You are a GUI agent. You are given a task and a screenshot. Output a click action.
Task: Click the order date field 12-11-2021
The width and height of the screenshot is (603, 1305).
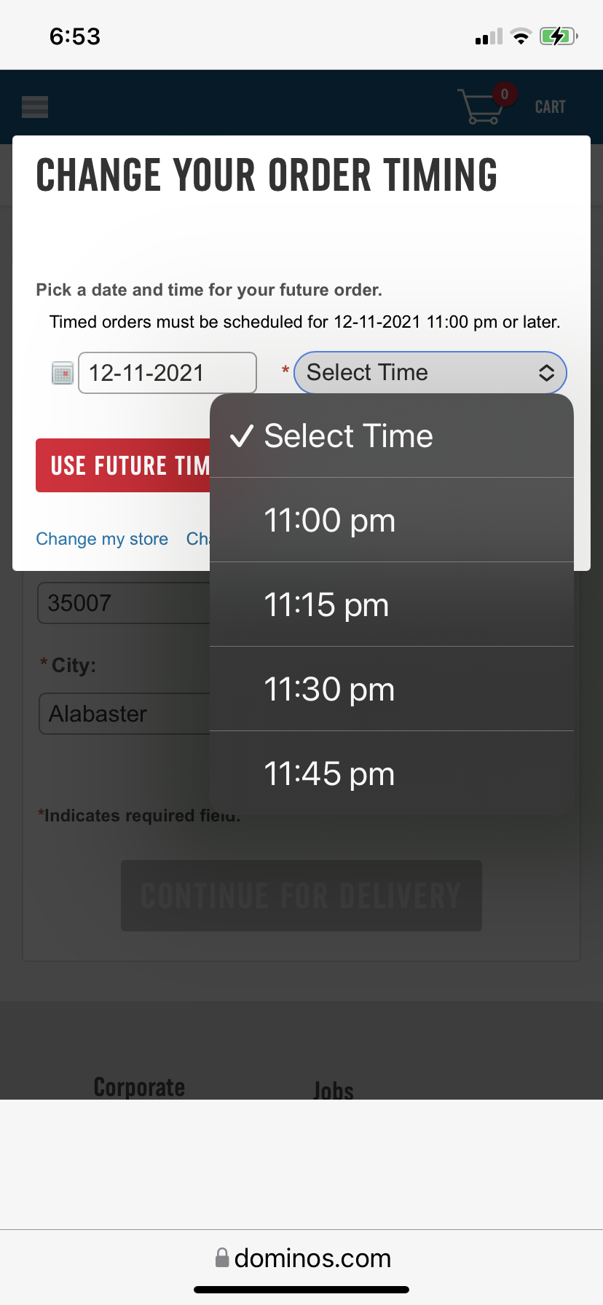167,373
